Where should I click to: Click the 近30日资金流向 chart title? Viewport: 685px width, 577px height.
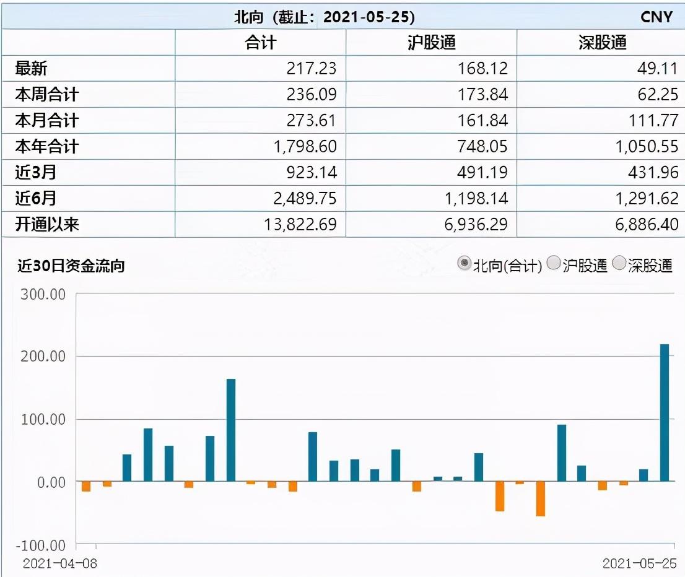click(x=71, y=266)
